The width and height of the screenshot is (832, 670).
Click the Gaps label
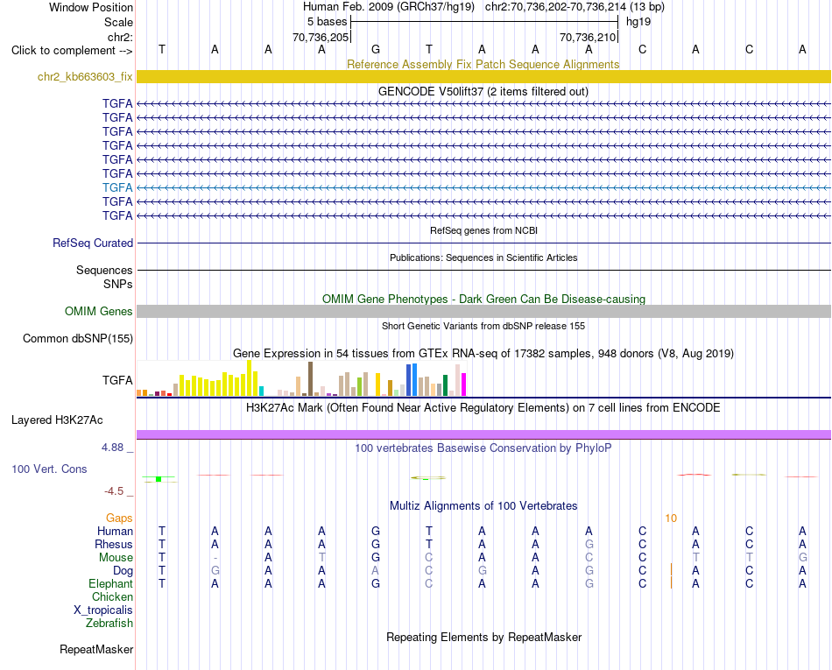(119, 518)
